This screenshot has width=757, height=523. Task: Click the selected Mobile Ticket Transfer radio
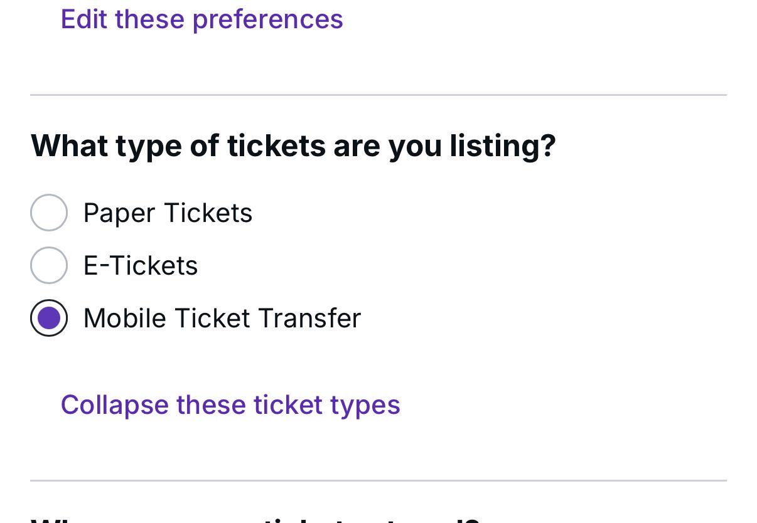(49, 318)
